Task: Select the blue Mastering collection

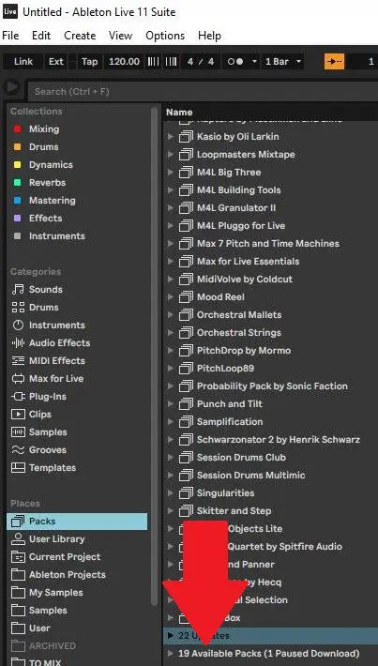Action: [x=45, y=200]
